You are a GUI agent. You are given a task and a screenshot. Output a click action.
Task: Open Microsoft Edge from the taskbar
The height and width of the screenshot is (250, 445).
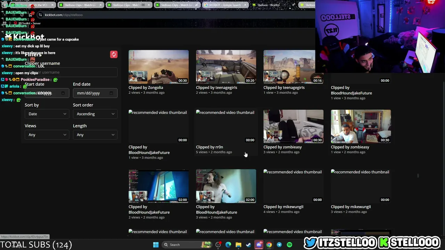228,245
